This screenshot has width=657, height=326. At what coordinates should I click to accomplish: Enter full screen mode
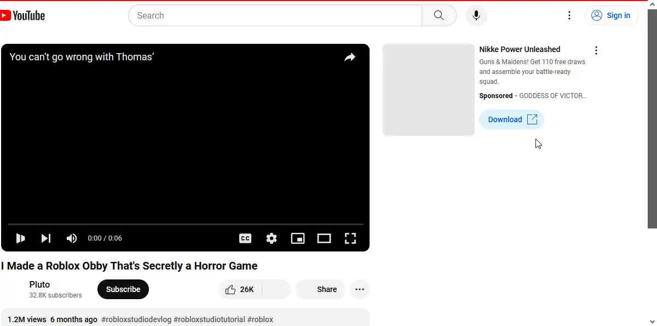point(350,238)
